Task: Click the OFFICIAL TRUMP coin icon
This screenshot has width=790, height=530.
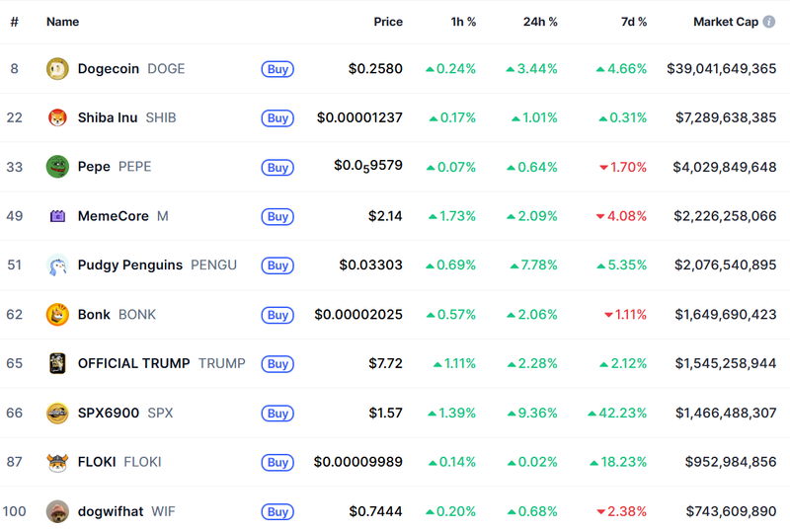Action: point(57,363)
